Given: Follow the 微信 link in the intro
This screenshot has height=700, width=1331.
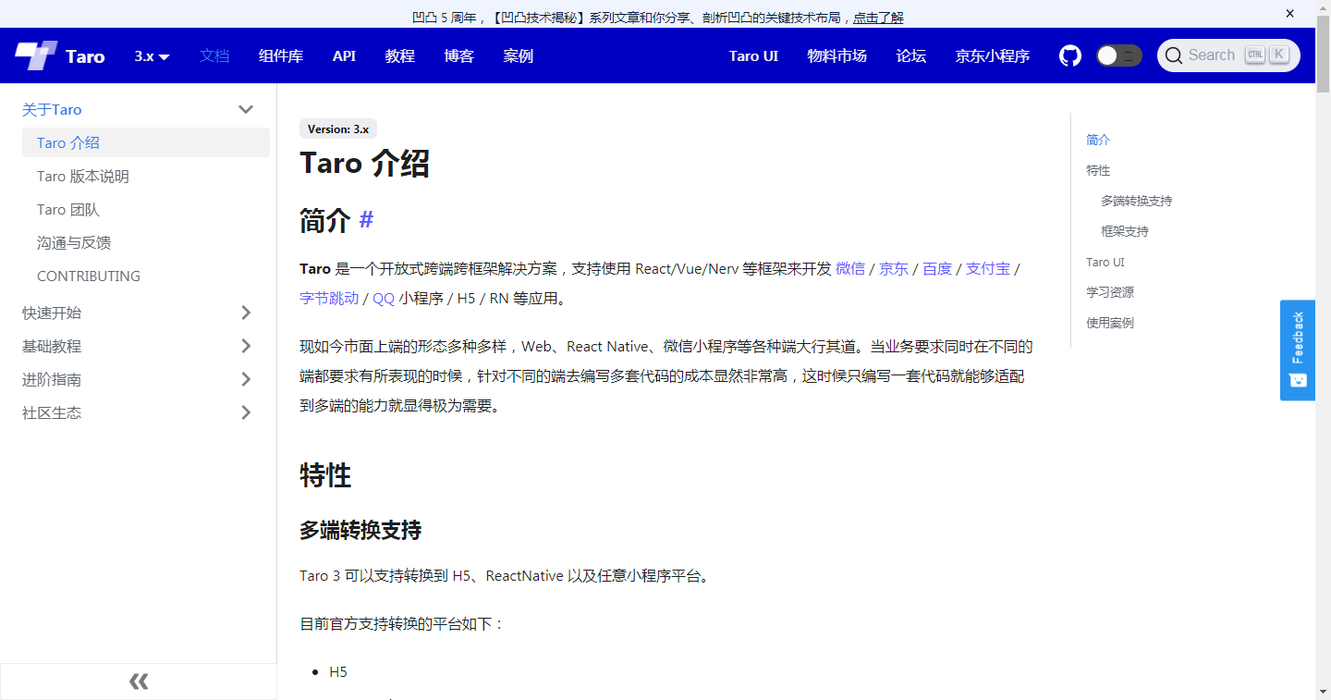Looking at the screenshot, I should [850, 268].
